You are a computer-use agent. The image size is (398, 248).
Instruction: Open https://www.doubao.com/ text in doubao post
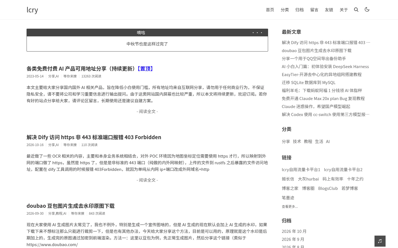[x=52, y=245]
